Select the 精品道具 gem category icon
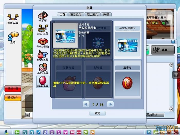Viewport: 180px width, 135px height. click(x=43, y=82)
